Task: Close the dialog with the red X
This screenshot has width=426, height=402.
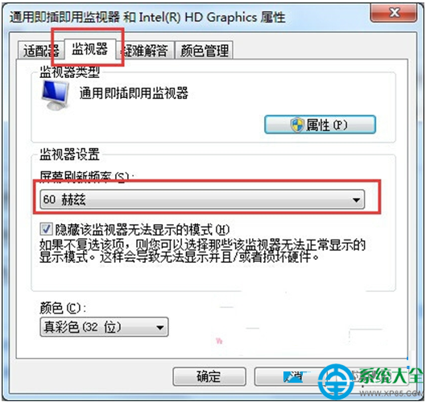Action: pos(394,13)
